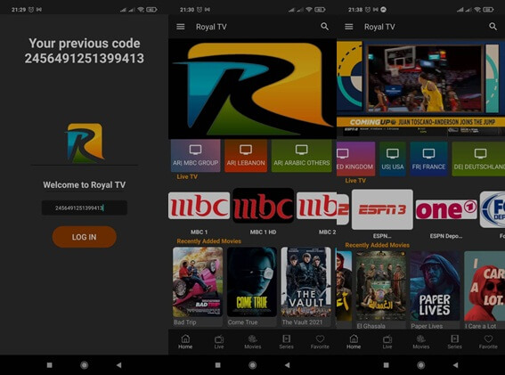Click 'Recently Added Movies' heading in right screen
505x375 pixels.
tap(377, 245)
